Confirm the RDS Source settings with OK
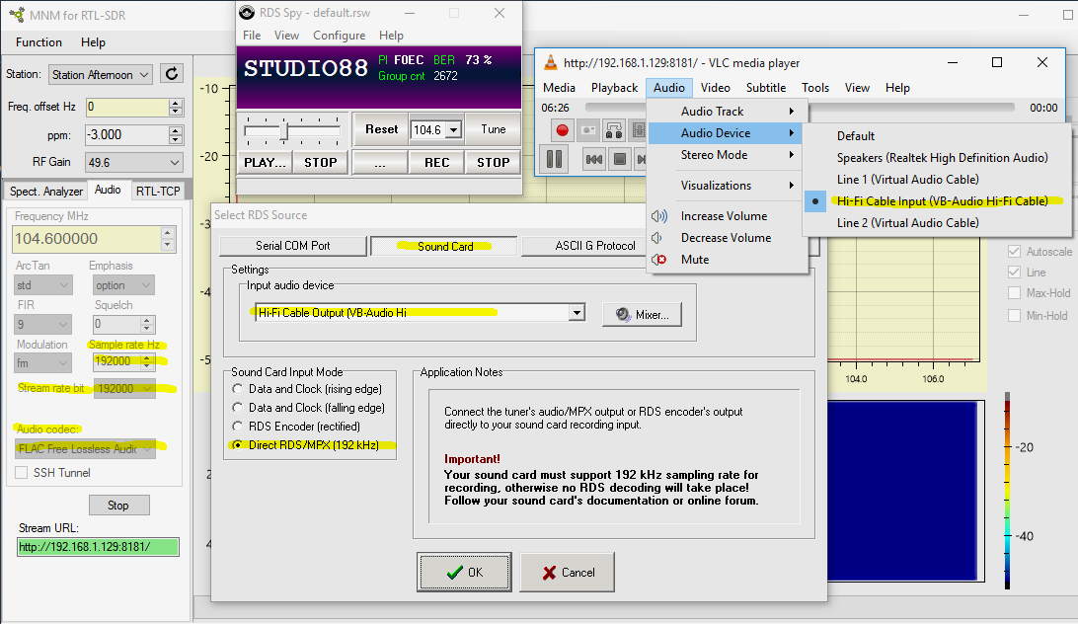Screen dimensions: 1078x624 click(x=464, y=572)
